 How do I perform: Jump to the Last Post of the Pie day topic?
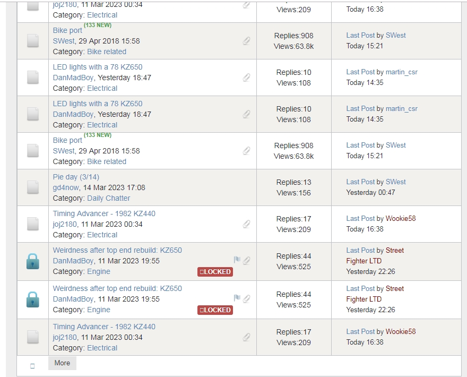pos(360,182)
